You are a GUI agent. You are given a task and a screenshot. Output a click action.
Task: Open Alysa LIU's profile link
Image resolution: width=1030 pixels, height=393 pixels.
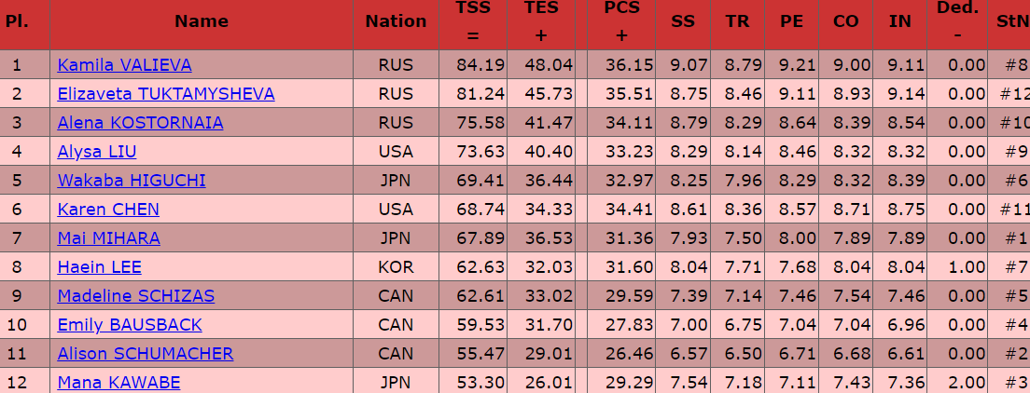click(97, 152)
